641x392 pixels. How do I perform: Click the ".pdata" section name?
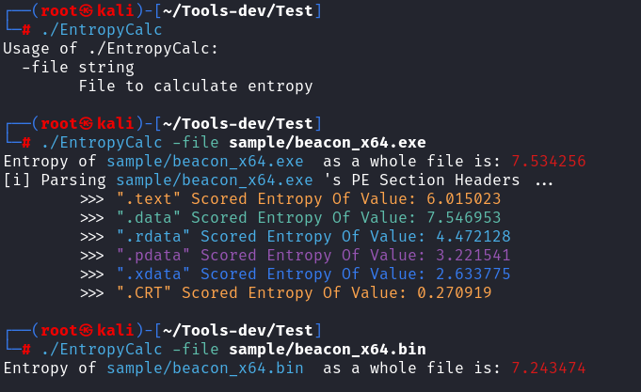click(153, 255)
